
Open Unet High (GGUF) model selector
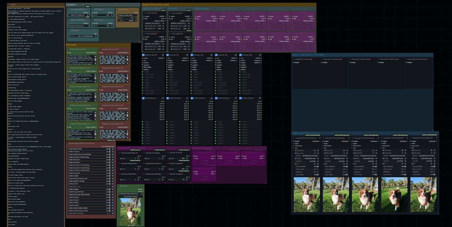pos(79,15)
